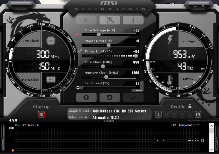Click the Min : 42 graph label
219x154 pixels.
click(20, 125)
